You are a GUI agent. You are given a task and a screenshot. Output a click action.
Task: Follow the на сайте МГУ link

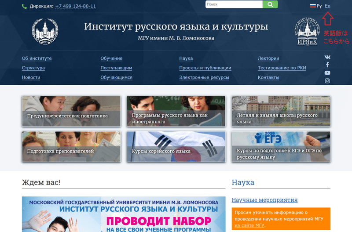pos(249,225)
